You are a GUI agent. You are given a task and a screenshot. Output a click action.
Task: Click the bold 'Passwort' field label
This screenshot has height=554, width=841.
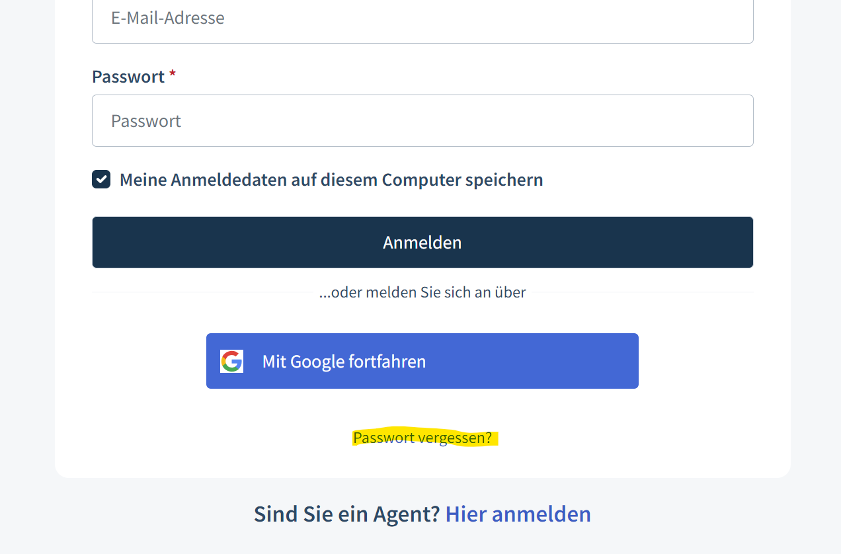pos(128,77)
